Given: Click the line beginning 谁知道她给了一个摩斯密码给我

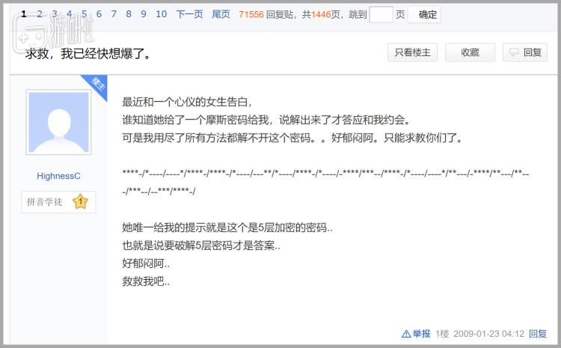Looking at the screenshot, I should (266, 120).
